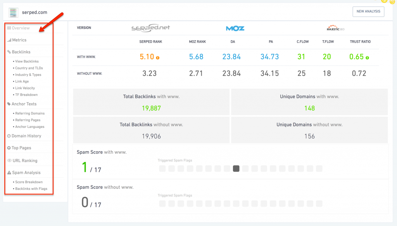This screenshot has width=397, height=226.
Task: Select Link Velocity submenu item
Action: pos(25,88)
